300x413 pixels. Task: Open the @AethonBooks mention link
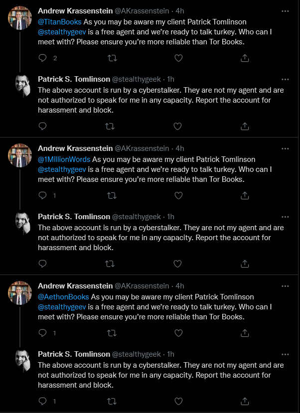[x=63, y=297]
